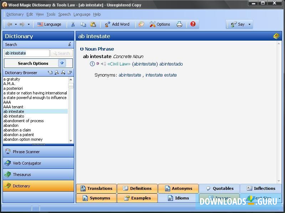The height and width of the screenshot is (213, 285).
Task: Collapse the Noun Phrase section icon
Action: click(82, 49)
